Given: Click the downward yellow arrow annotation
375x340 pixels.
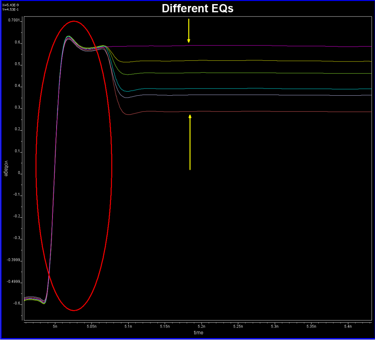Looking at the screenshot, I should pos(189,30).
